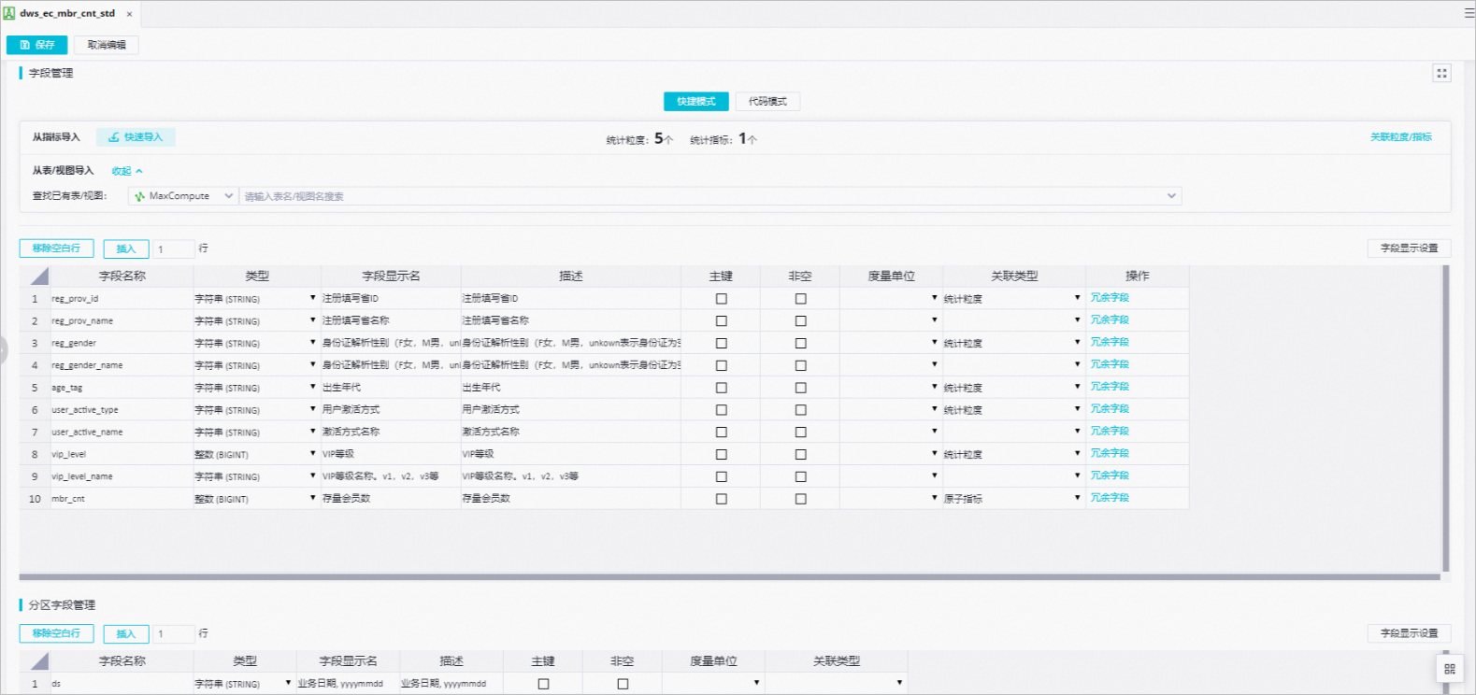This screenshot has height=695, width=1476.
Task: Switch to 代码模式 tab
Action: coord(767,101)
